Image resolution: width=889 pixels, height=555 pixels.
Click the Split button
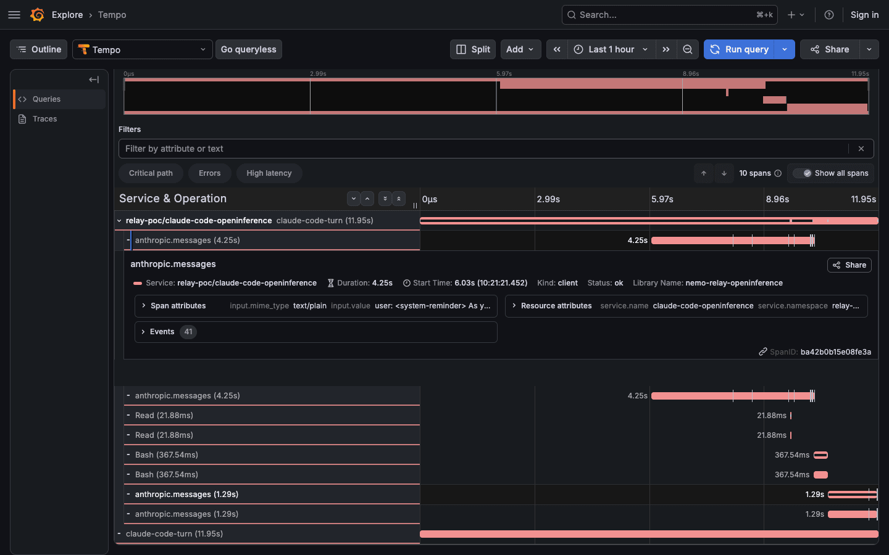(473, 49)
